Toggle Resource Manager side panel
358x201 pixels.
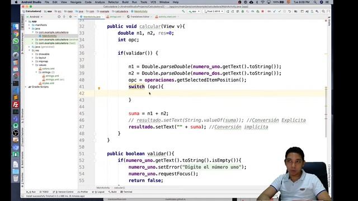[x=22, y=44]
